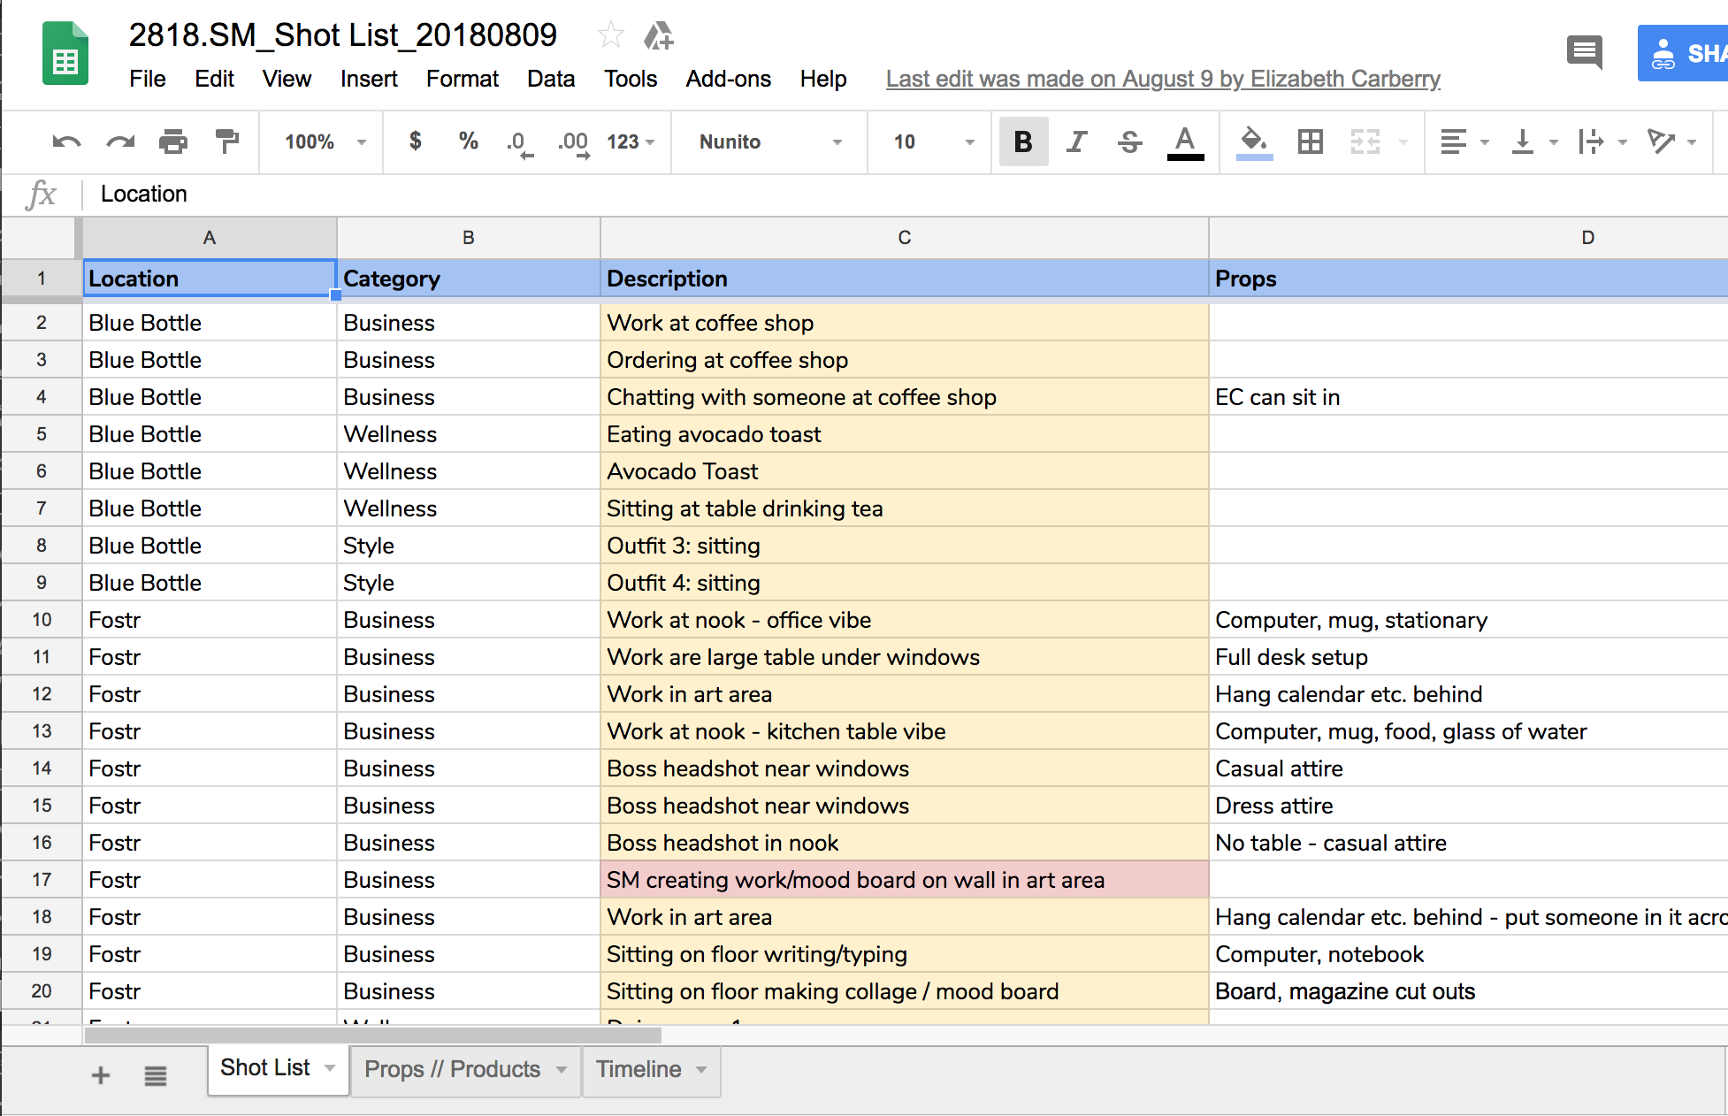Change the Nunito font dropdown
Image resolution: width=1728 pixels, height=1116 pixels.
coord(769,141)
